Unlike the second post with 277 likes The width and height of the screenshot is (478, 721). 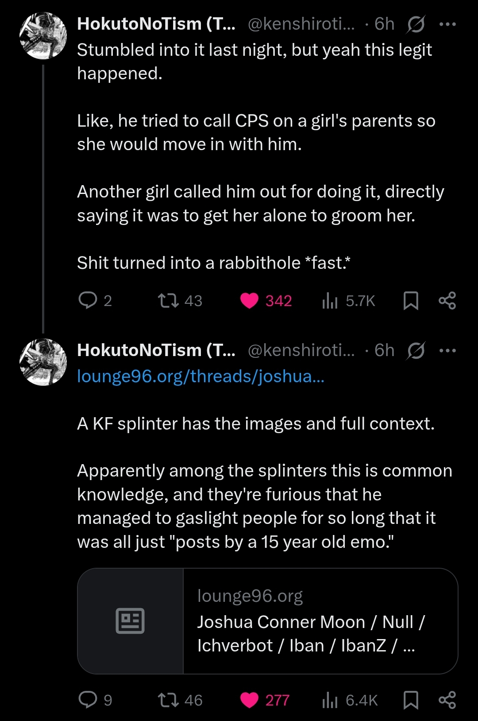(x=249, y=700)
